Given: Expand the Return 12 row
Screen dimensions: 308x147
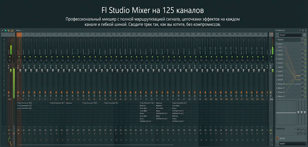Looking at the screenshot, I should click(x=277, y=92).
